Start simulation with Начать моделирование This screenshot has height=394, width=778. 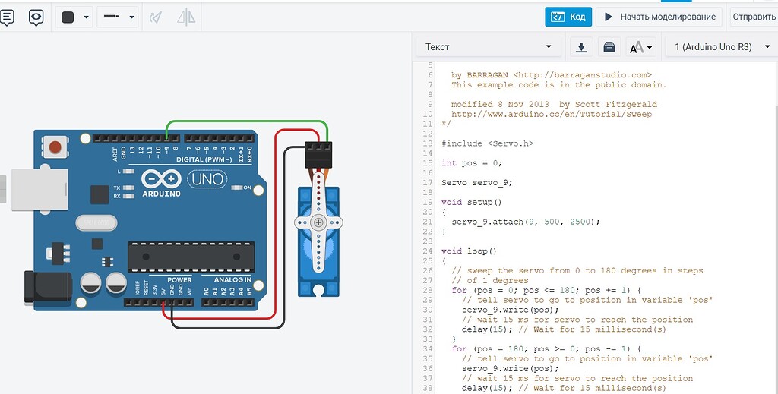point(659,17)
